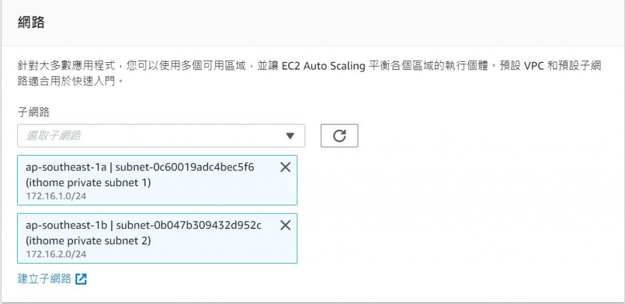Screen dimensions: 625x304
Task: Refresh the subnet list
Action: coord(339,136)
